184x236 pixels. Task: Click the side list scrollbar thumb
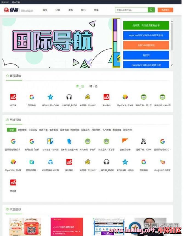pos(172,37)
